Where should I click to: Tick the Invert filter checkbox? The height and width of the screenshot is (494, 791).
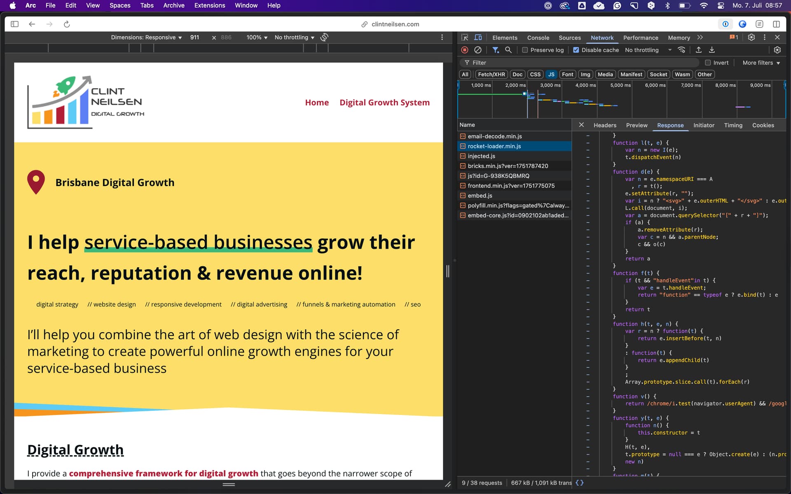pos(708,63)
